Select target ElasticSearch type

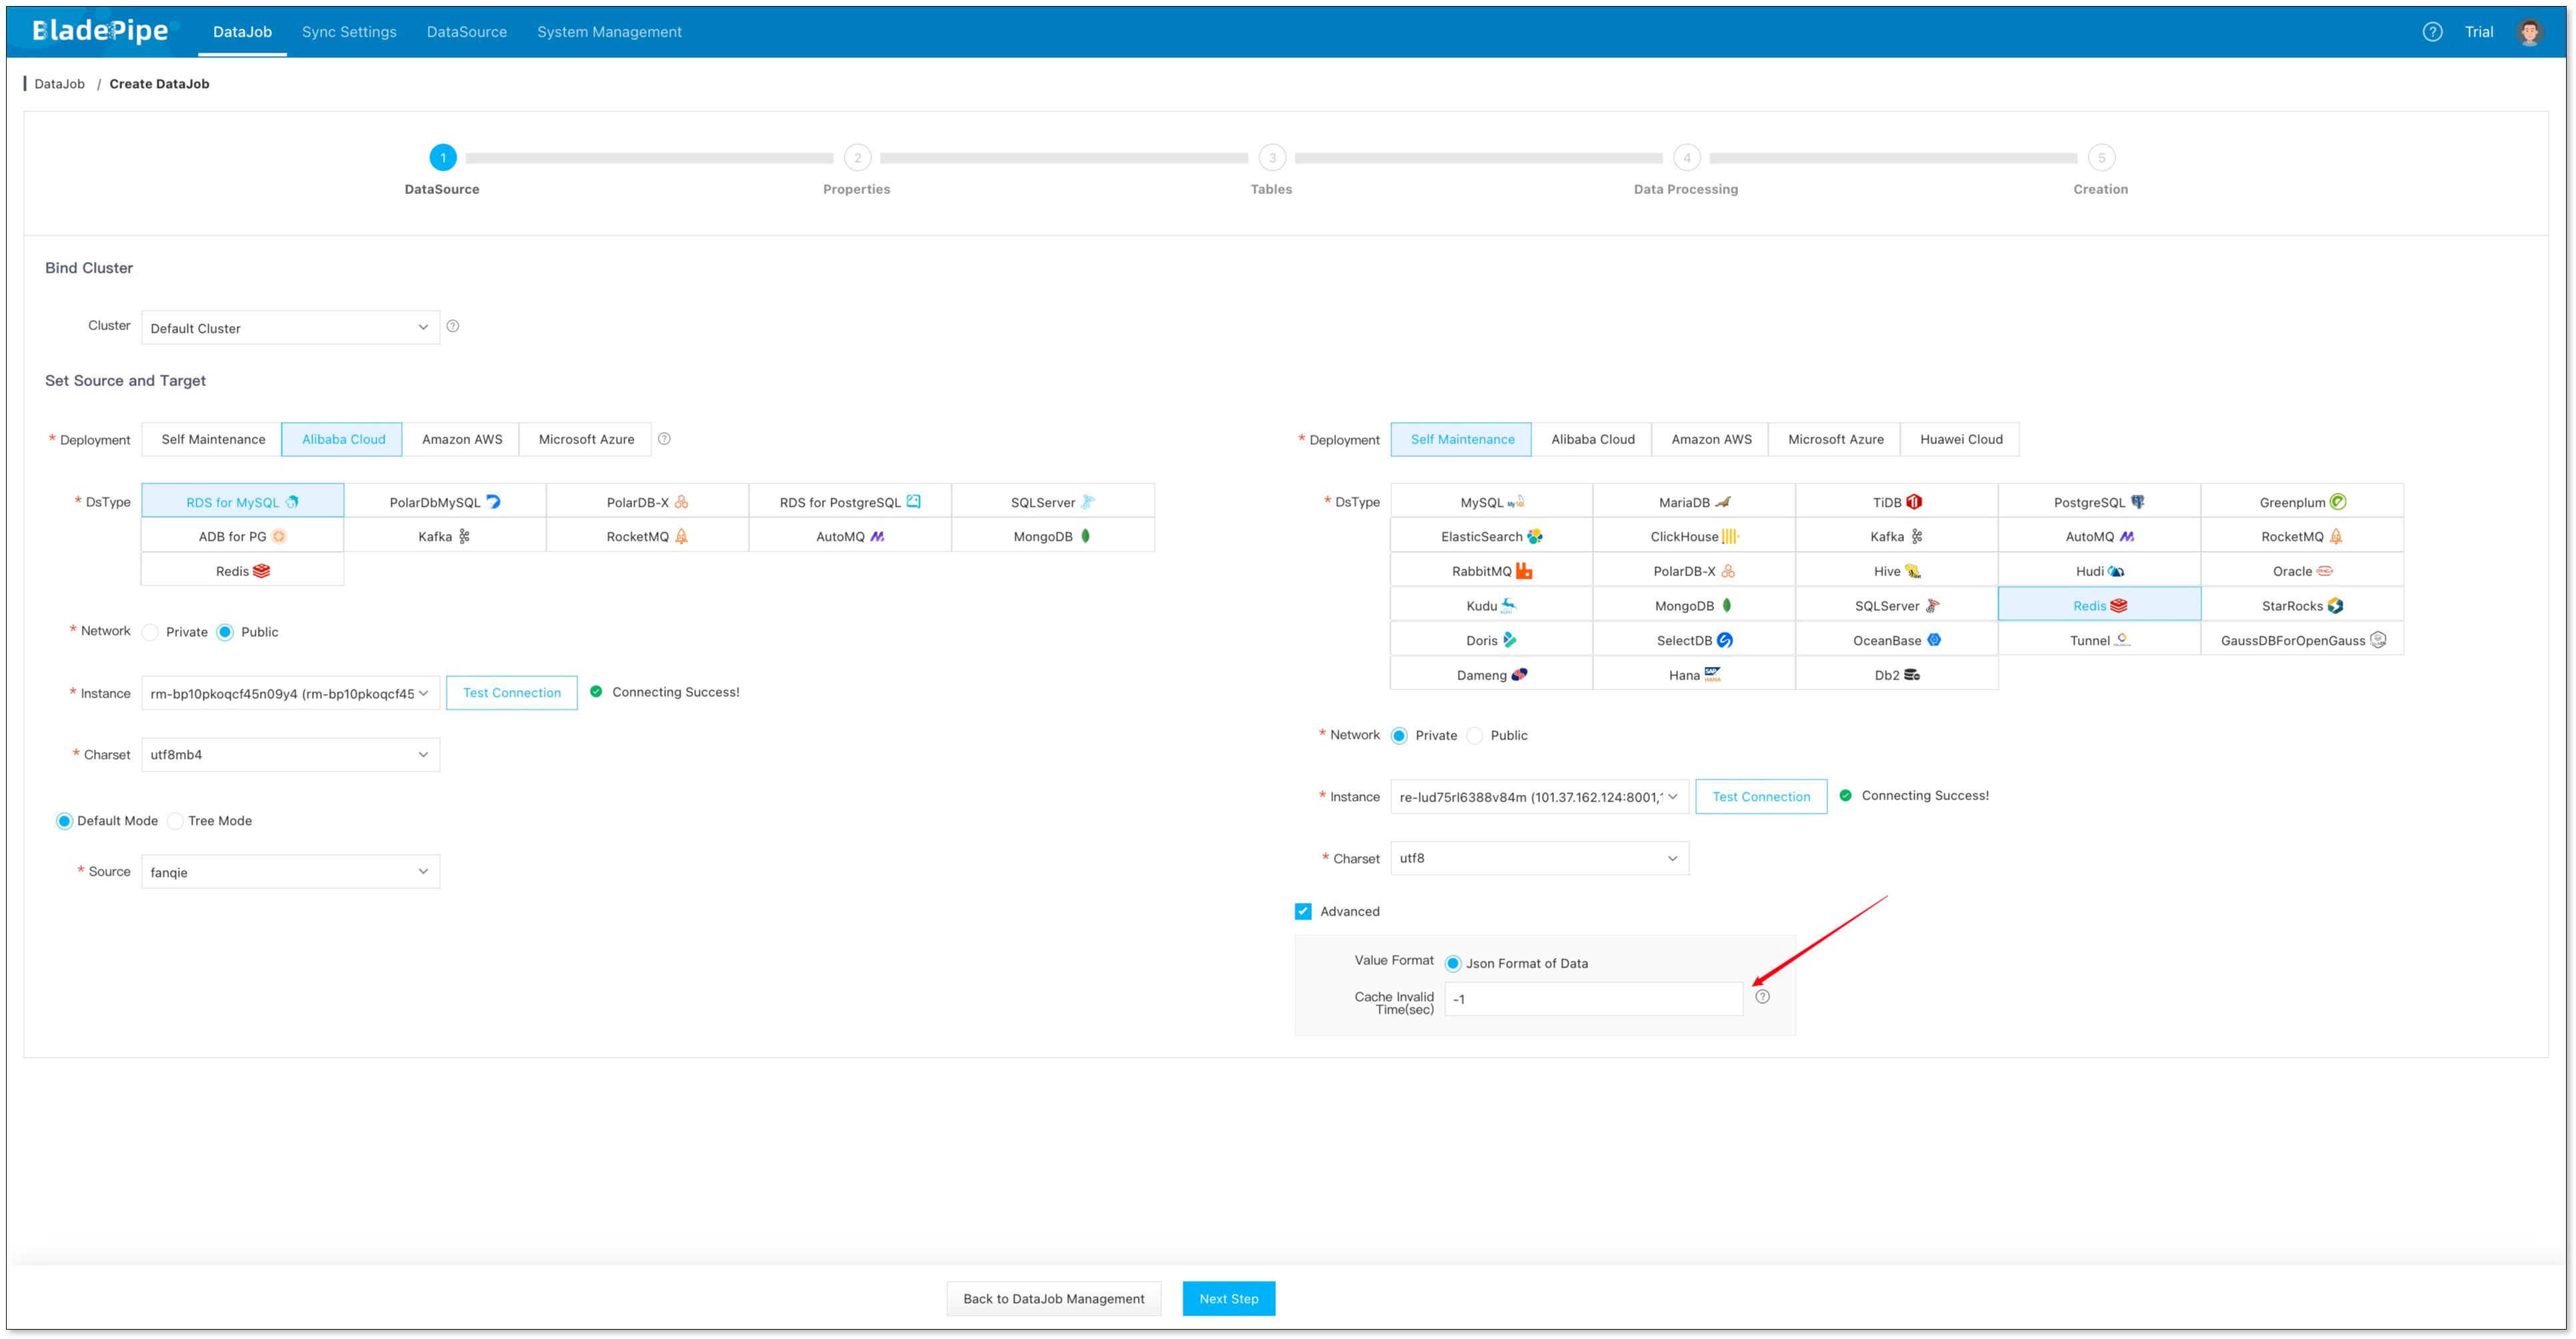click(1492, 537)
